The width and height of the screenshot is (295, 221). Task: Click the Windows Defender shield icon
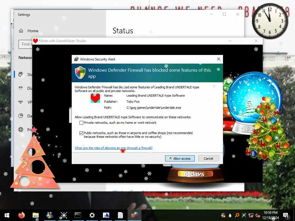pos(80,73)
